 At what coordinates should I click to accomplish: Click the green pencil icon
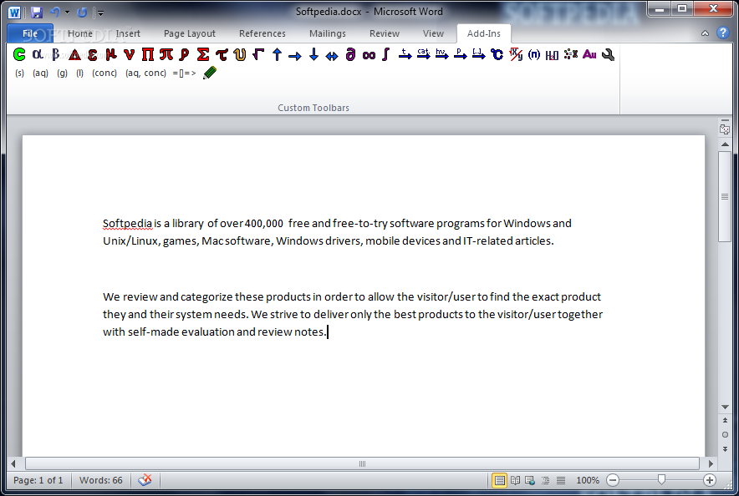tap(210, 73)
